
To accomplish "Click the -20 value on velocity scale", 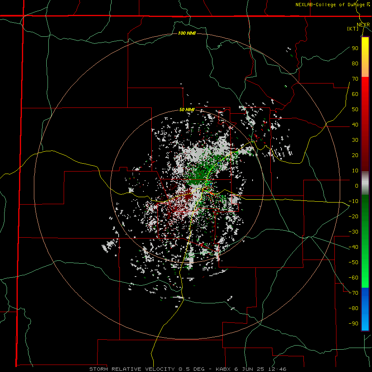I will click(353, 217).
